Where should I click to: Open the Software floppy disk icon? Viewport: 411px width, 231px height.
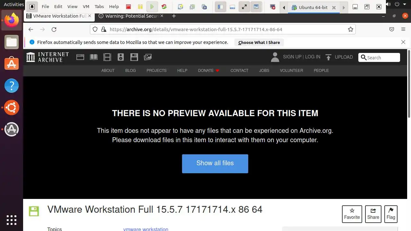(134, 57)
